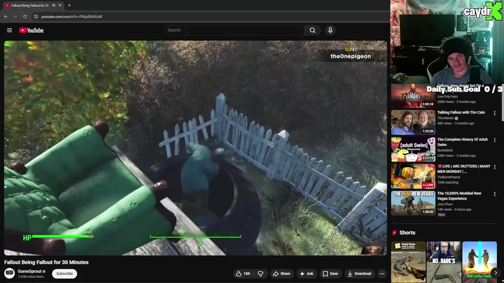Open the YouTube hamburger guide menu
The height and width of the screenshot is (283, 504).
[x=9, y=30]
